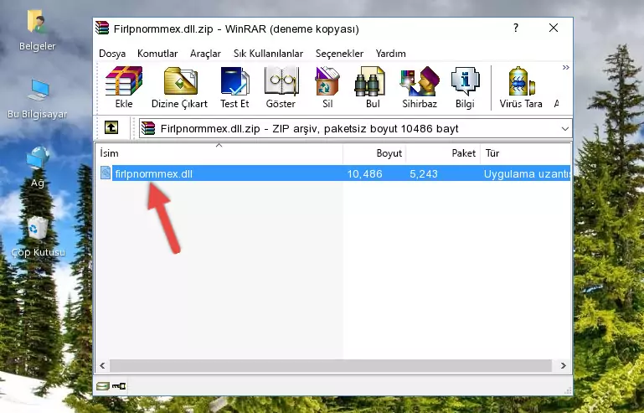Click the WinRAR title bar app icon
The height and width of the screenshot is (413, 644).
tap(103, 28)
